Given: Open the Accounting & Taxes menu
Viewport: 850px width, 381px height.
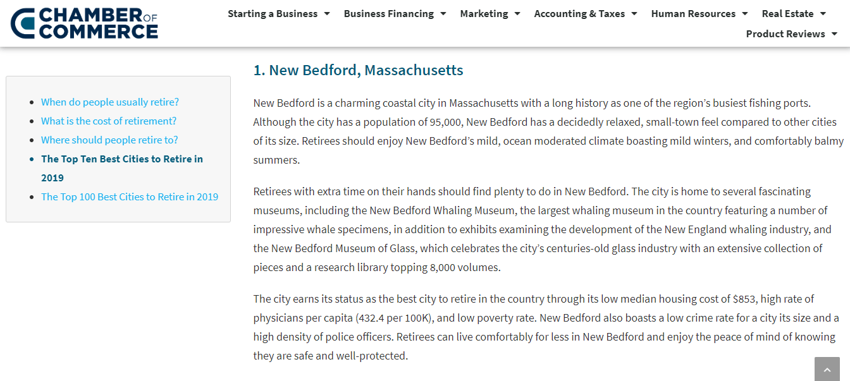Looking at the screenshot, I should [579, 14].
